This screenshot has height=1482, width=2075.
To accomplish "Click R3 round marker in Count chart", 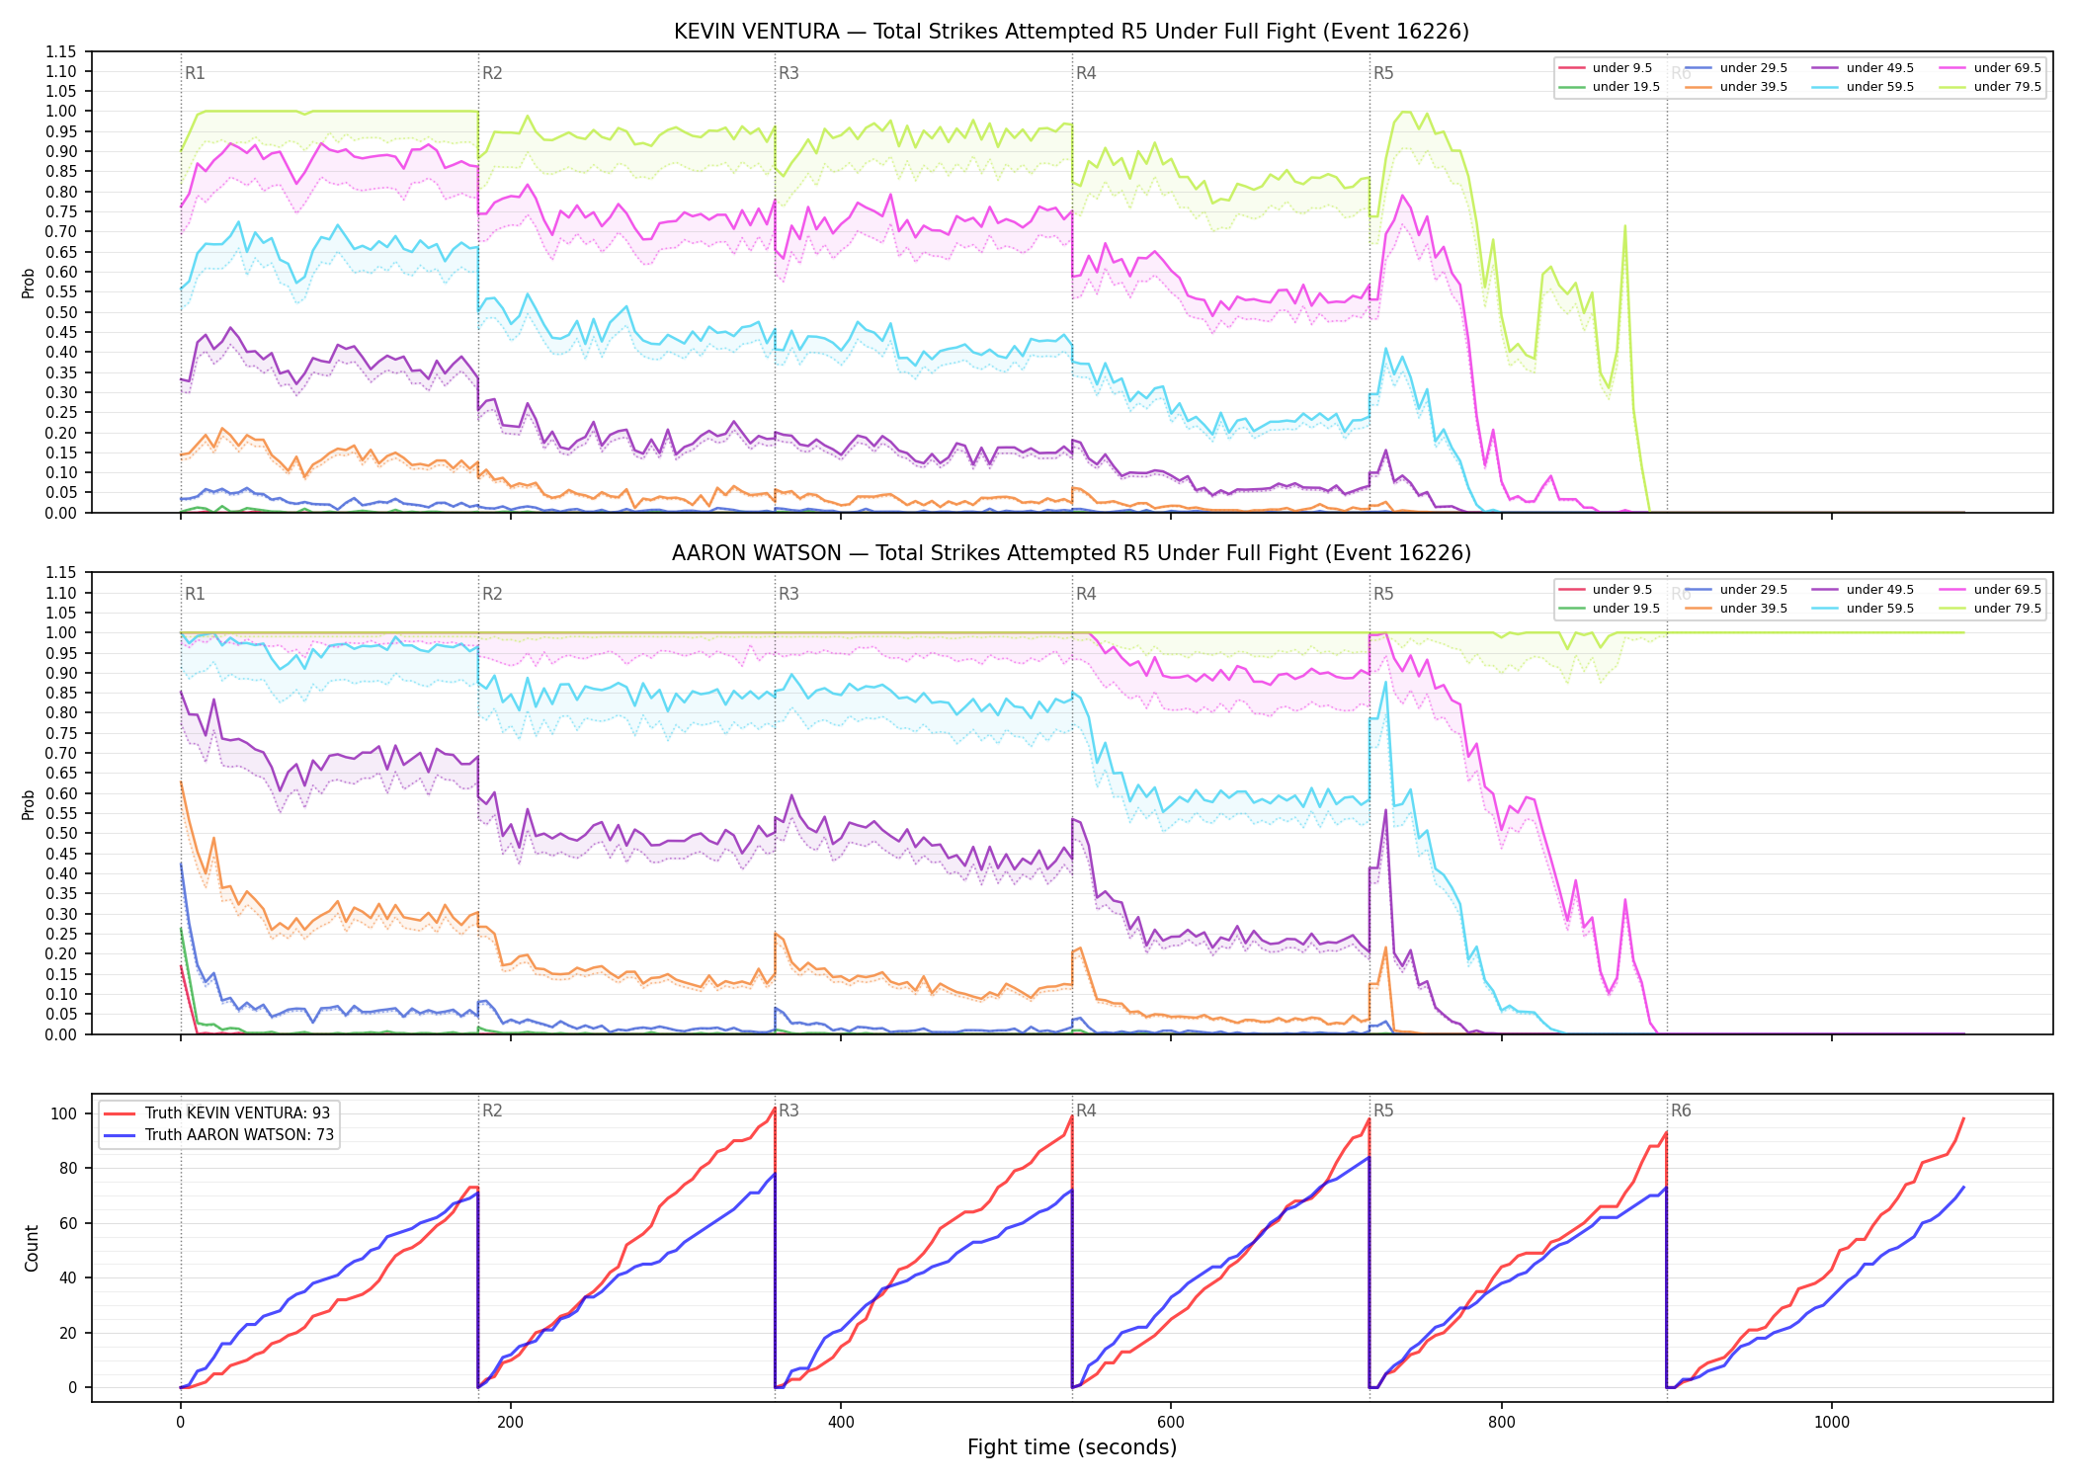I will pos(788,1111).
